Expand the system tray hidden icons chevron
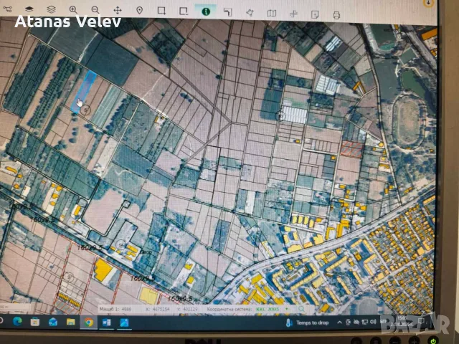 pos(339,322)
